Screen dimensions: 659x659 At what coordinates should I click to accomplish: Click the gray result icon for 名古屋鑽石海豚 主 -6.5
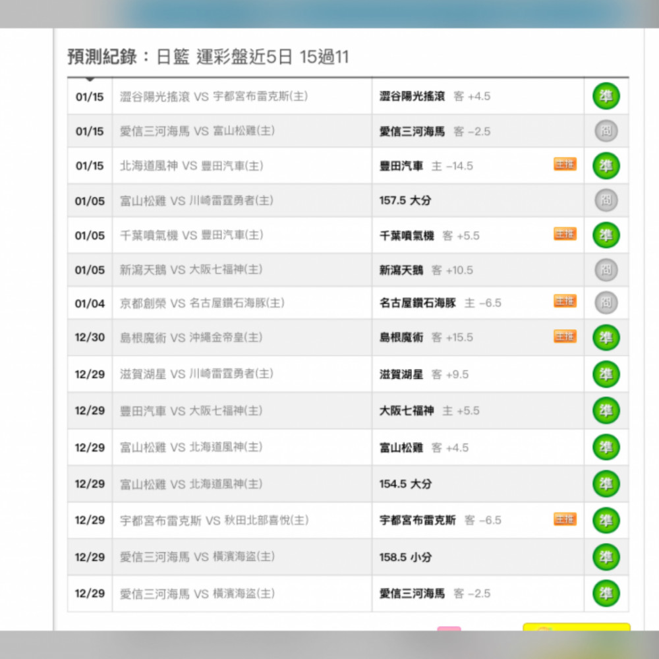(x=606, y=302)
